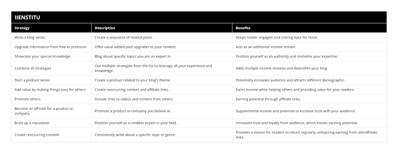
Task: Click "Acts as an additional income stream" benefit
Action: 266,47
